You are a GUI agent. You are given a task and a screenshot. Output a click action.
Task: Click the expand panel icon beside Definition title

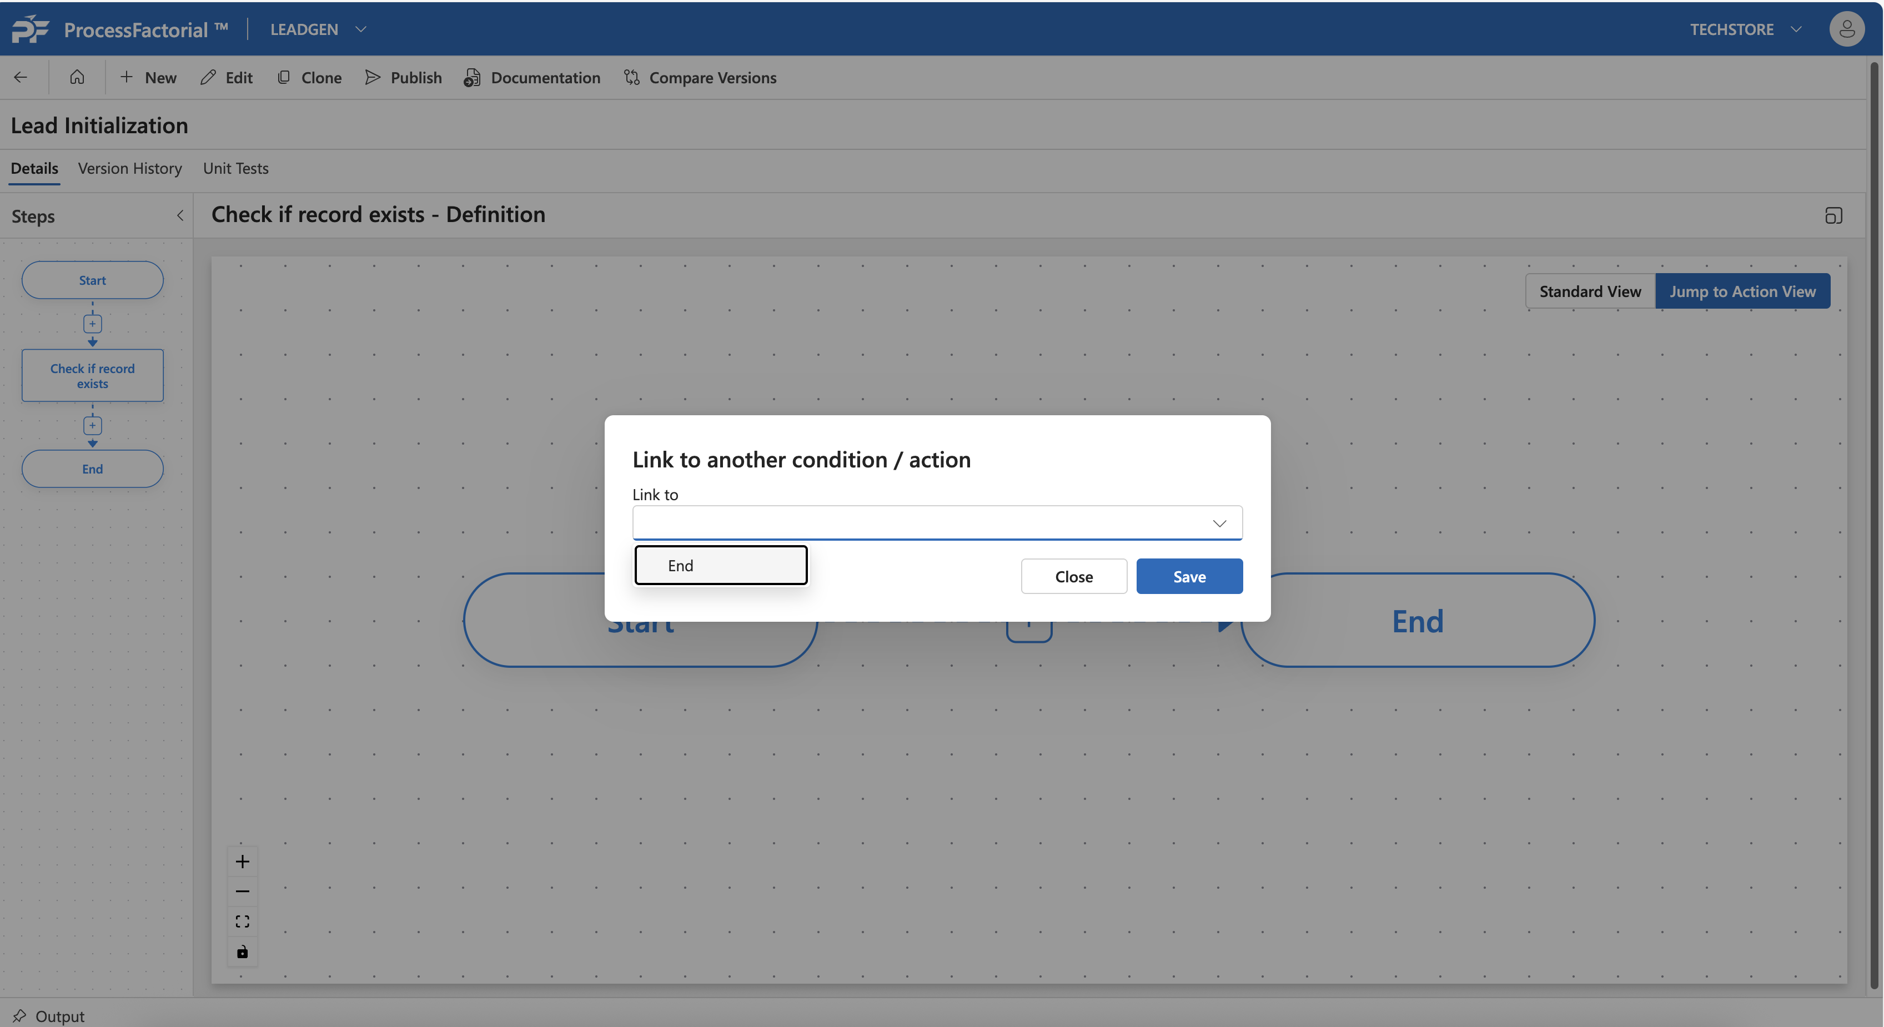pyautogui.click(x=1833, y=215)
